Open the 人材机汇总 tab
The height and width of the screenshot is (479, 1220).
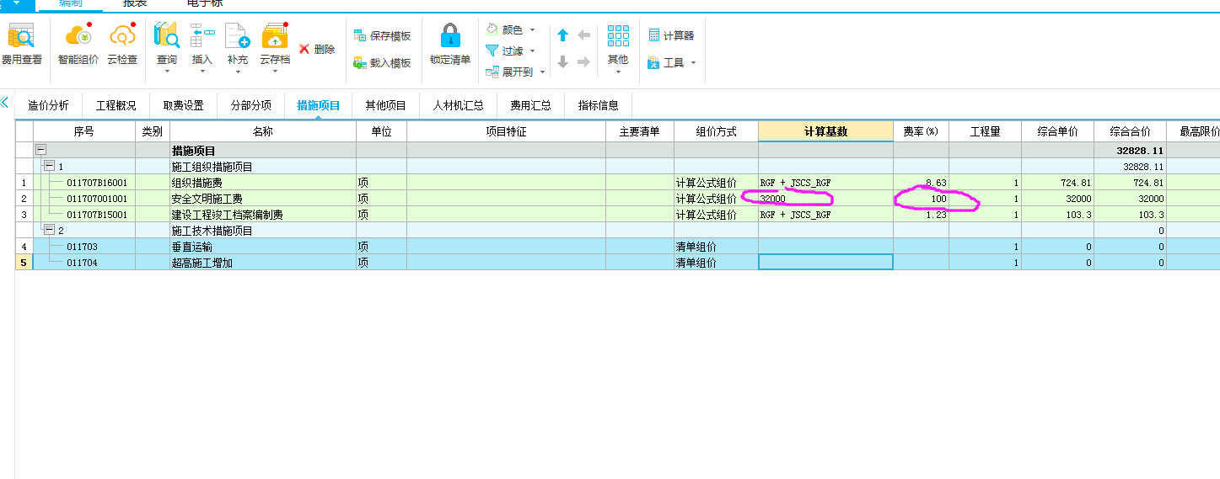(x=458, y=105)
